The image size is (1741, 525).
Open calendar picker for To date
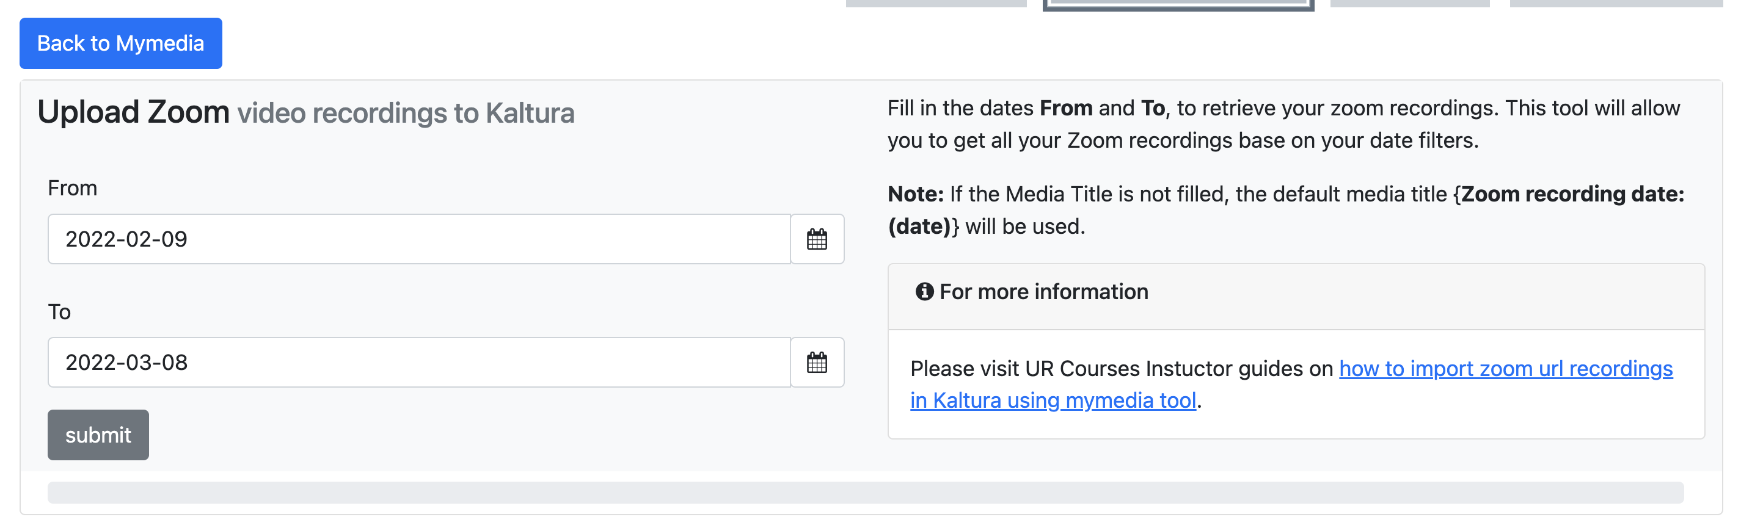tap(816, 362)
